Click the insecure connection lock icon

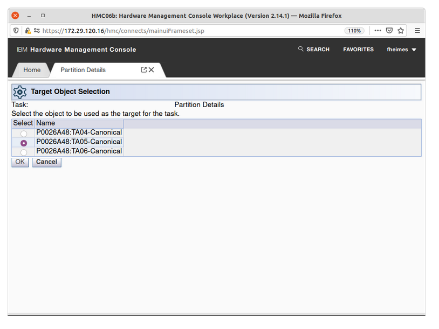pyautogui.click(x=28, y=31)
